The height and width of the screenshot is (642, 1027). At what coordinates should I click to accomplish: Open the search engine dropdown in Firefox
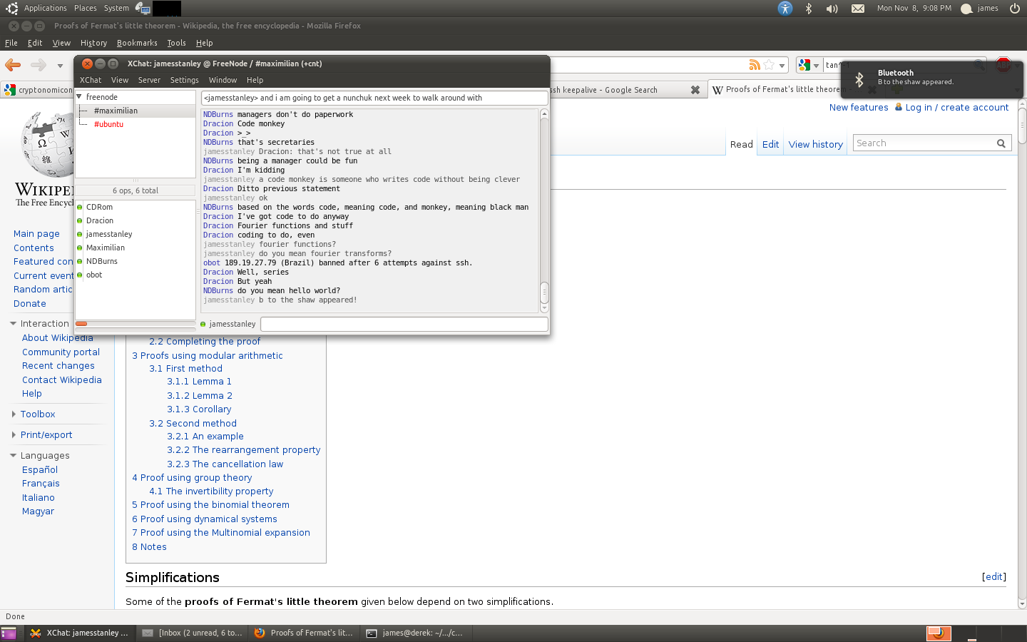tap(816, 66)
